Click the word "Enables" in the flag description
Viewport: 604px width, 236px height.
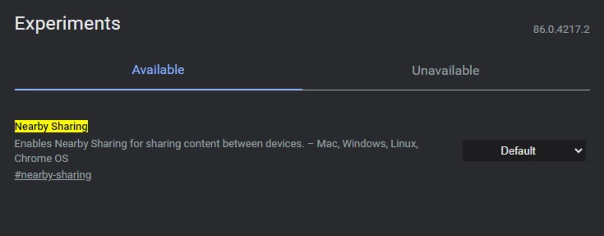click(x=33, y=144)
